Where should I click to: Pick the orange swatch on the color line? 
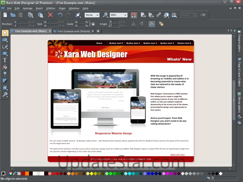[x=27, y=173]
